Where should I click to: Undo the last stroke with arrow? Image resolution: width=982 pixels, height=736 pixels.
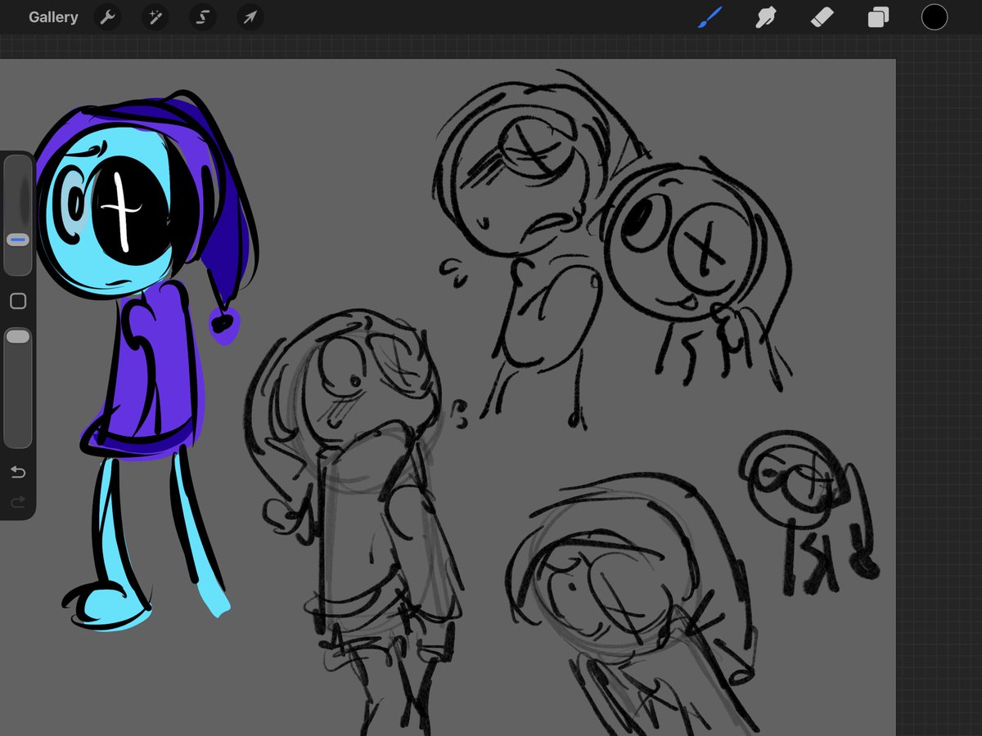(x=18, y=472)
